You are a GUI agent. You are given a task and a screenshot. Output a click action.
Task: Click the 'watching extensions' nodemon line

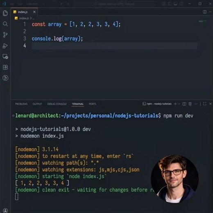(x=77, y=170)
